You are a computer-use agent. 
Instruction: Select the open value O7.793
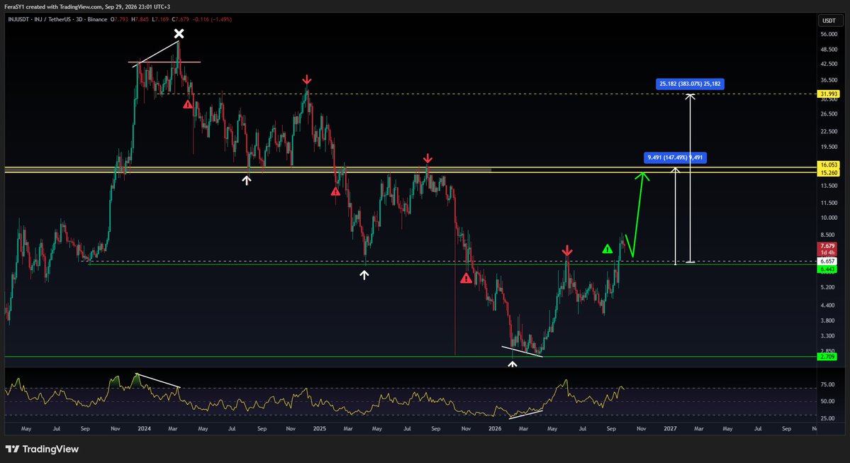[x=119, y=20]
